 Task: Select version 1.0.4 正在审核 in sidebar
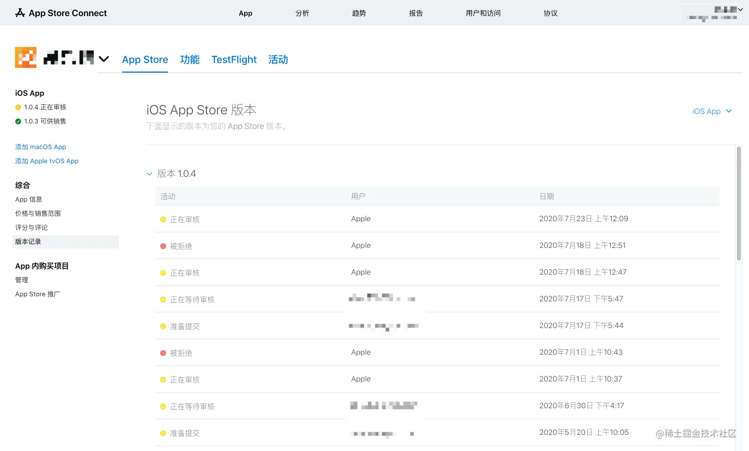click(45, 107)
